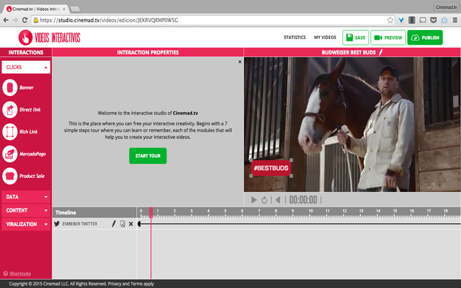Screen dimensions: 461x288
Task: Switch to the Cinemad.tv browser tab
Action: pos(35,9)
